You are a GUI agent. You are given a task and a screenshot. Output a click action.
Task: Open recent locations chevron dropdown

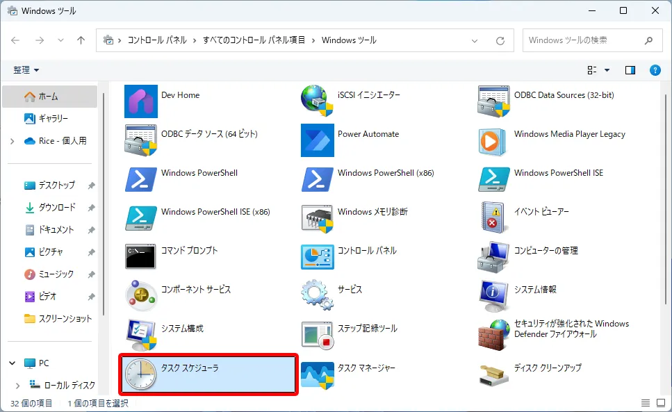[x=61, y=40]
